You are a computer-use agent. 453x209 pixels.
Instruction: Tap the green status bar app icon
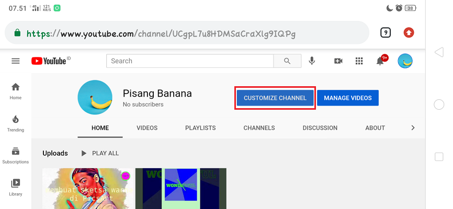(x=57, y=8)
